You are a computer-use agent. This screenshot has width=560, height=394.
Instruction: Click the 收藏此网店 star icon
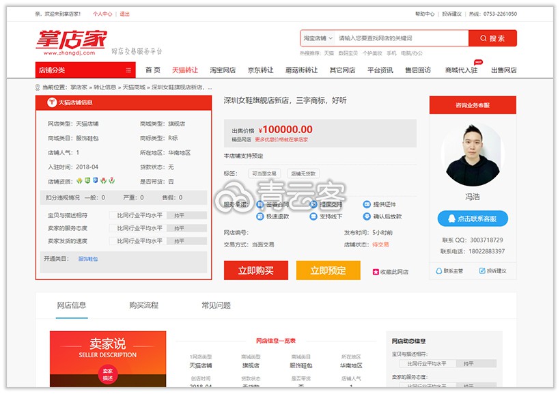click(376, 272)
